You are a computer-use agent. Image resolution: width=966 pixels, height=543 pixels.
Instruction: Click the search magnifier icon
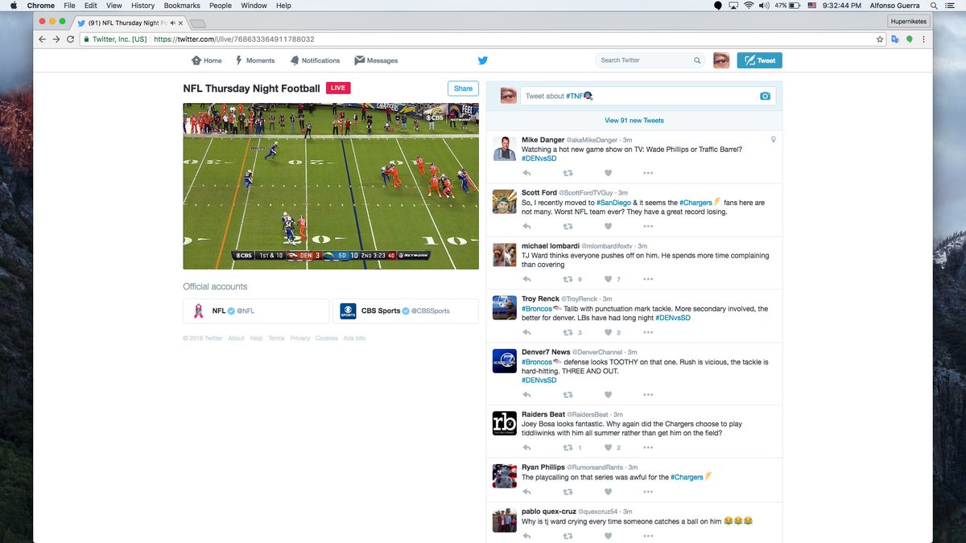[x=697, y=60]
